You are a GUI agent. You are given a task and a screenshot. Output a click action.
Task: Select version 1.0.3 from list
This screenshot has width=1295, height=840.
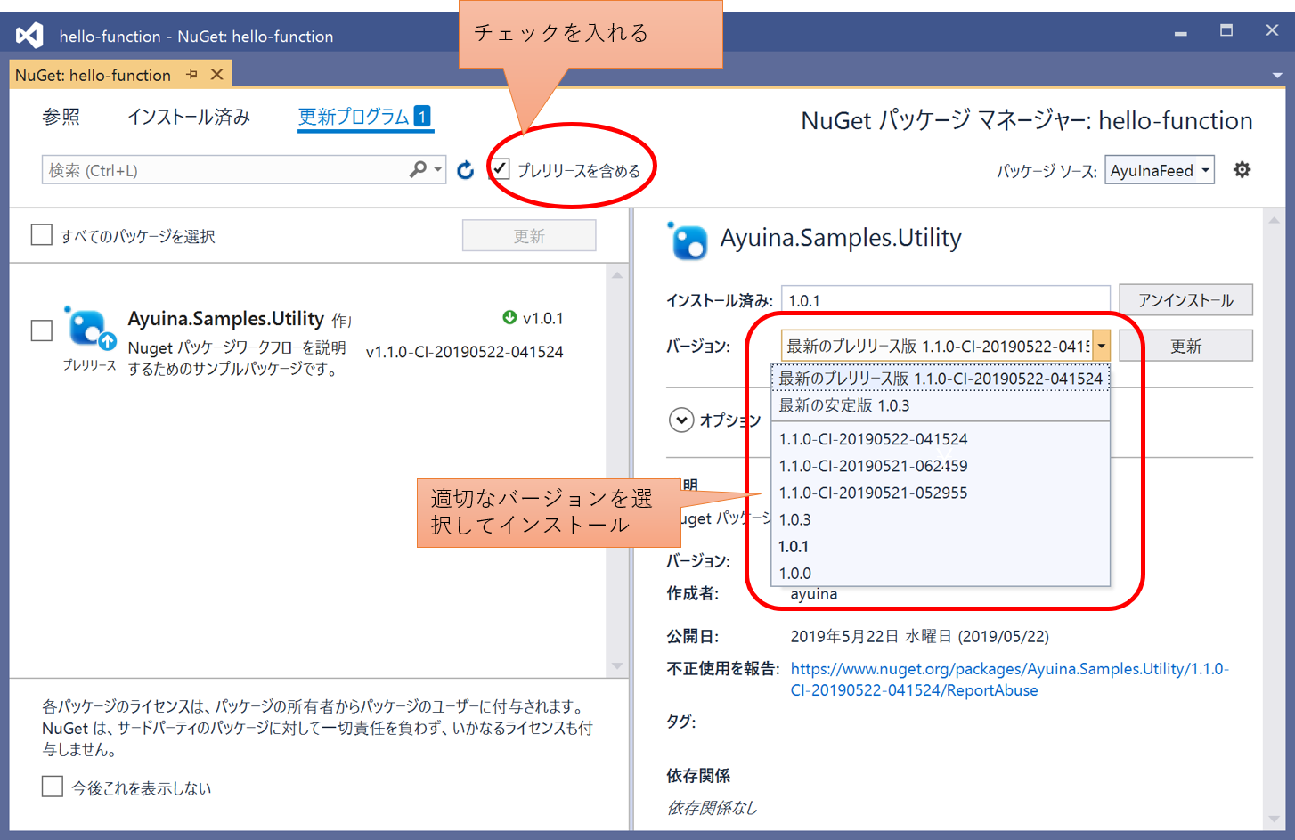(x=941, y=519)
